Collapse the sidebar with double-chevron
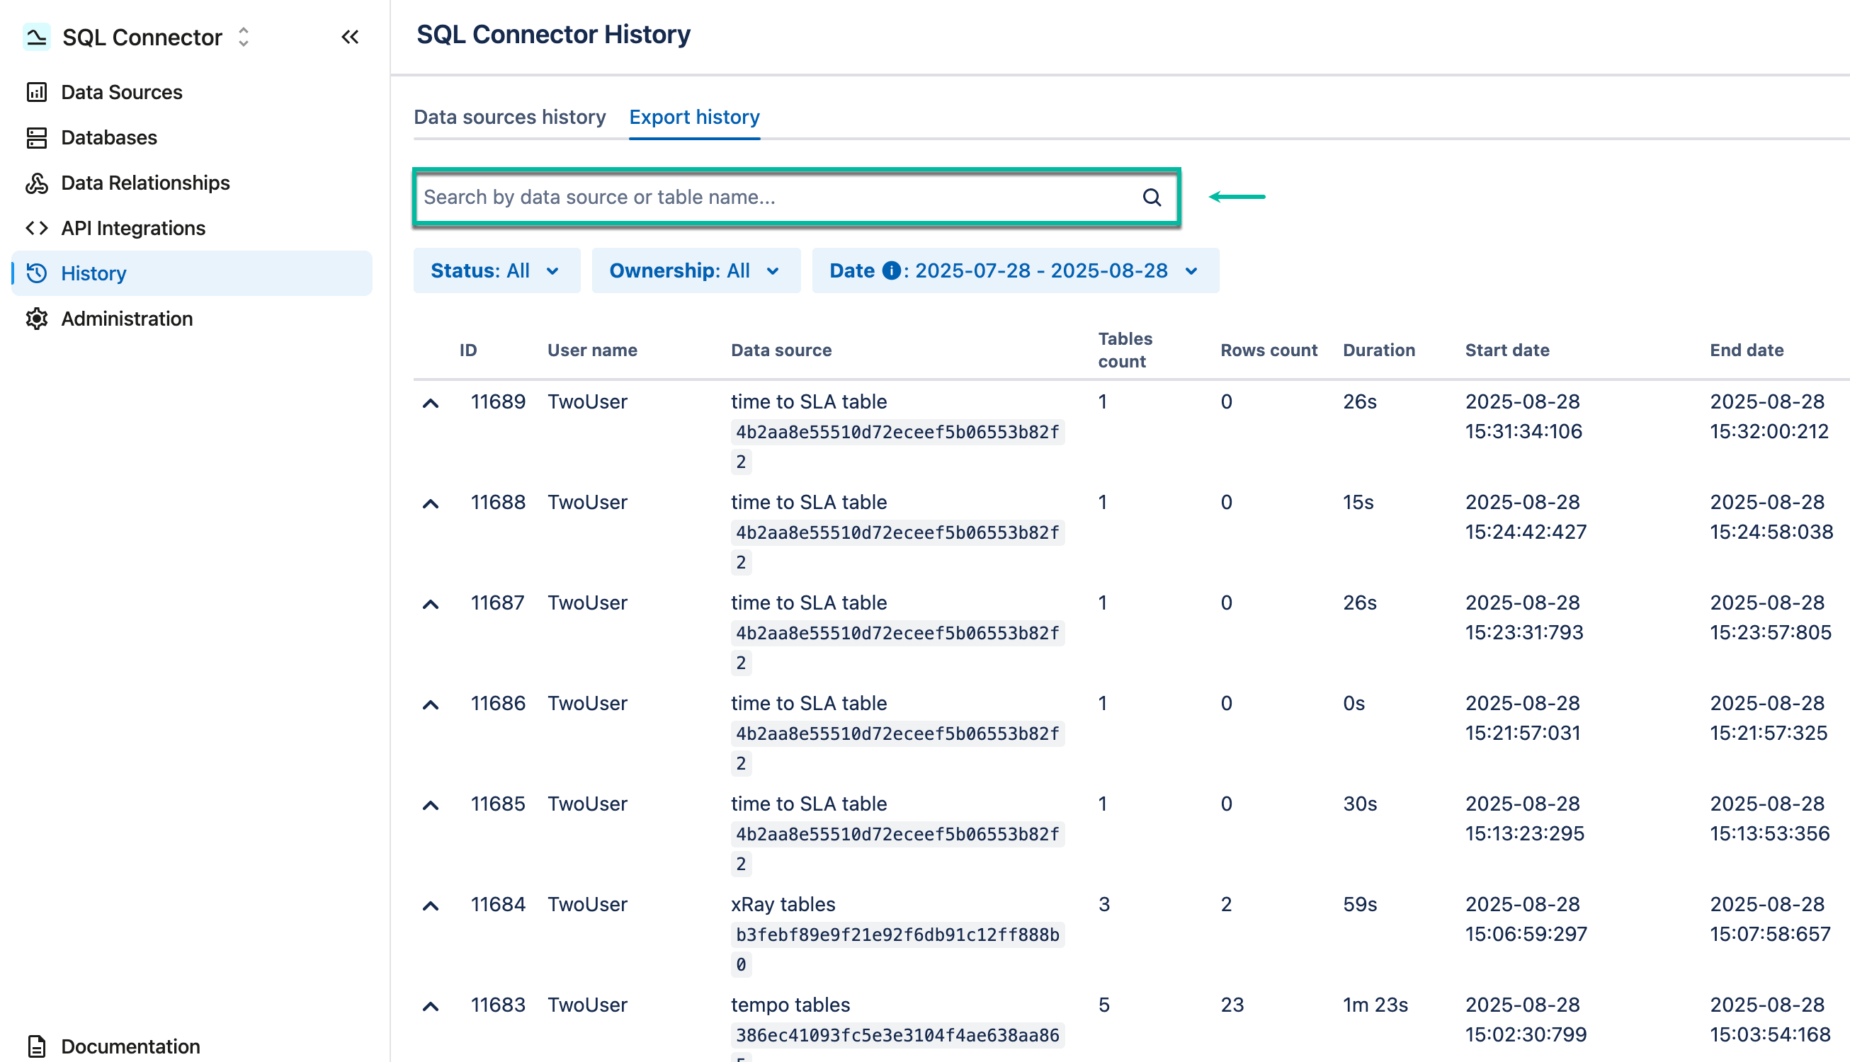 tap(350, 38)
